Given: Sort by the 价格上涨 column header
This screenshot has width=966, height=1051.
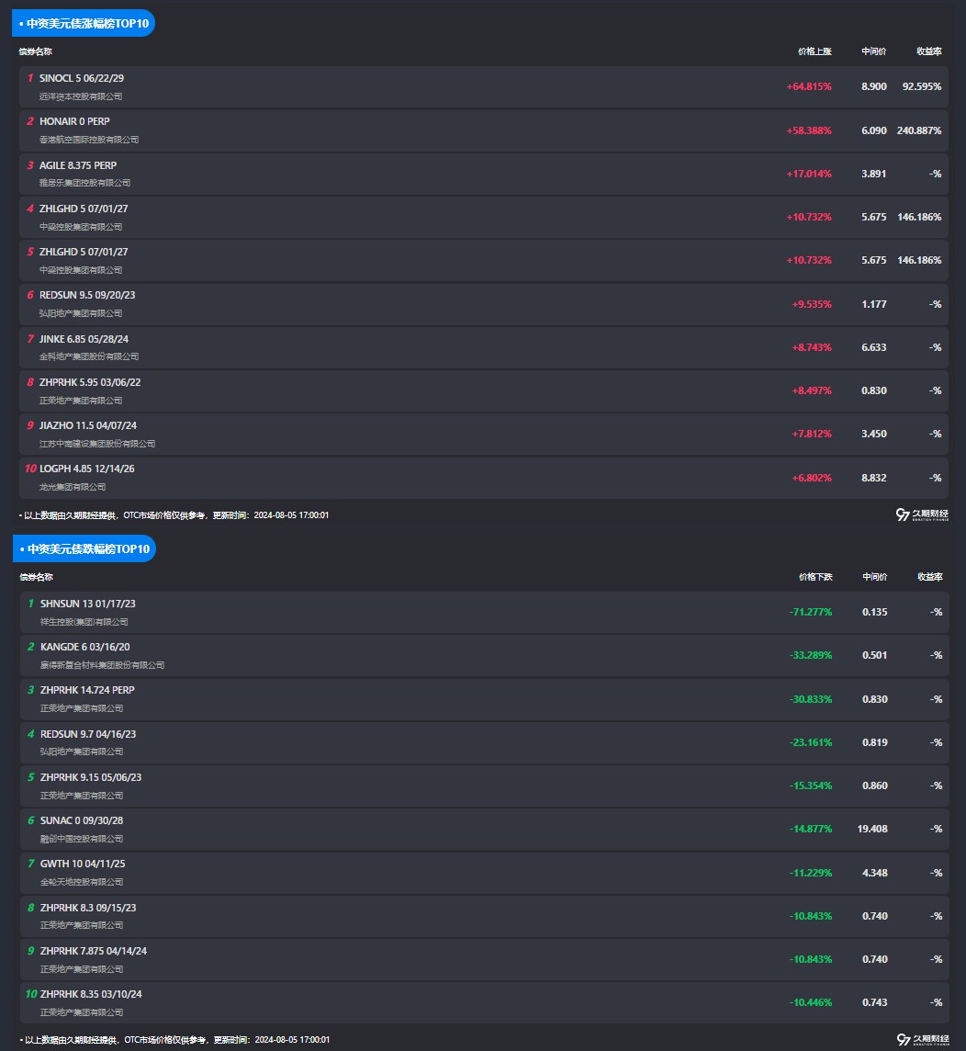Looking at the screenshot, I should [x=814, y=51].
